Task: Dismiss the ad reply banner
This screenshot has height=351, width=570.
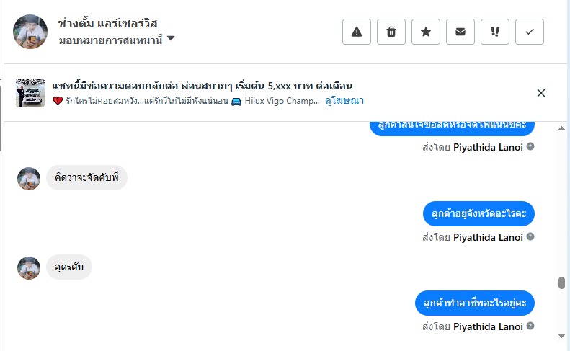Action: pos(541,93)
